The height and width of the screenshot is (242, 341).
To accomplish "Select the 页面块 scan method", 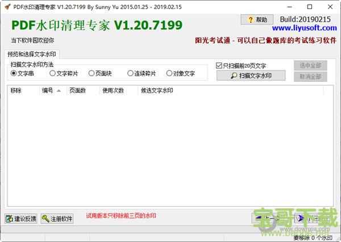I will coord(100,73).
